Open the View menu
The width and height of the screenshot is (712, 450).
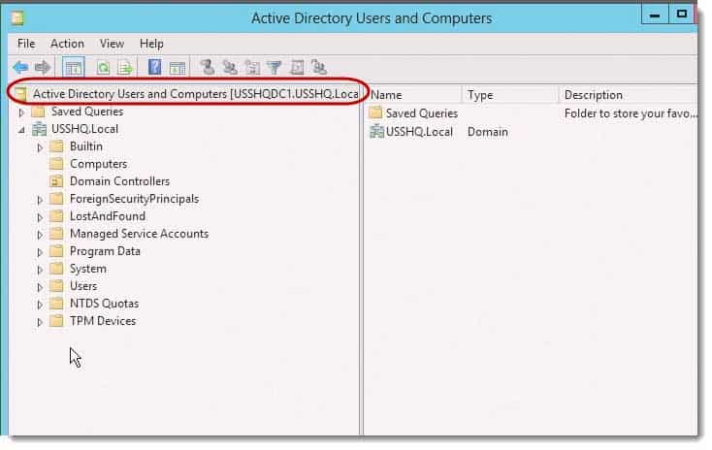pyautogui.click(x=112, y=44)
